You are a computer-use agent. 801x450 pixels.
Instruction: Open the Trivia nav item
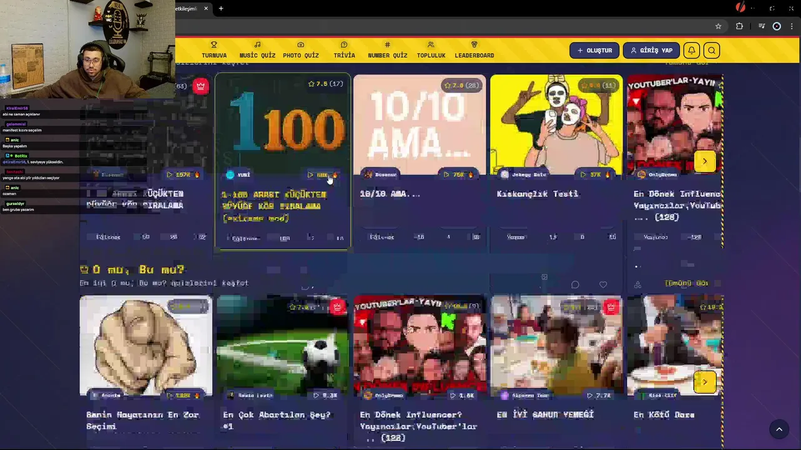pyautogui.click(x=344, y=50)
